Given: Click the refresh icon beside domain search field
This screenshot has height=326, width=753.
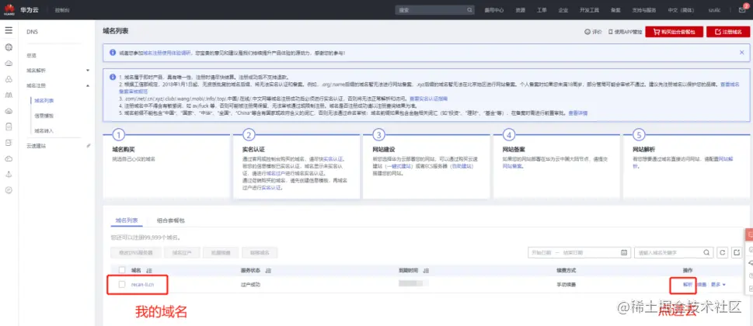Looking at the screenshot, I should pos(721,253).
